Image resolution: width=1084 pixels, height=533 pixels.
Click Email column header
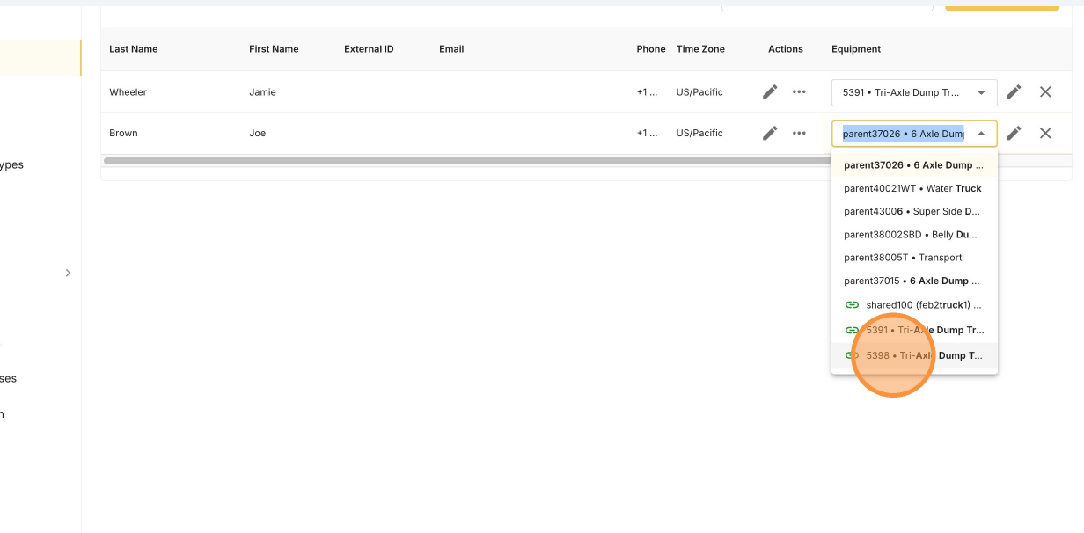tap(451, 49)
